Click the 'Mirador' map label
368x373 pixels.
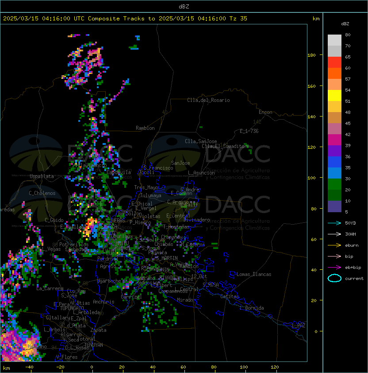tap(187, 300)
